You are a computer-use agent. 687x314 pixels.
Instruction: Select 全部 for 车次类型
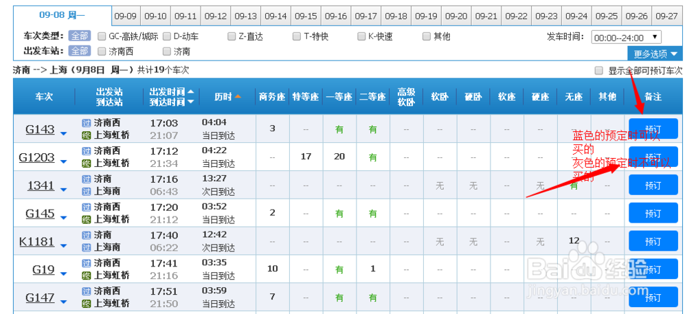tap(79, 36)
